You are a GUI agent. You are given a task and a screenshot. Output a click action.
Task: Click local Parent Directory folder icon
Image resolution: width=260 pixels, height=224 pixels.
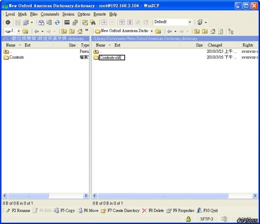point(64,31)
